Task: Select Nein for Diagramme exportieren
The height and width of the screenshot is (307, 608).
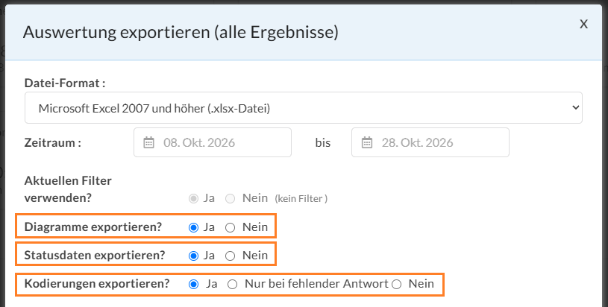Action: click(231, 227)
